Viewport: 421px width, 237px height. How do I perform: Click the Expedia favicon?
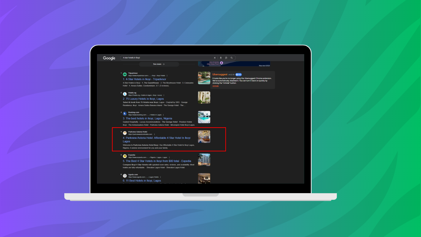125,156
